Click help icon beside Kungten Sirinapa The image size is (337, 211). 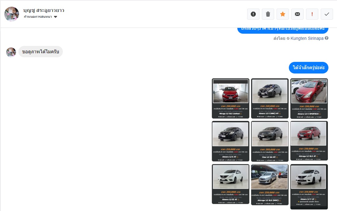pos(327,38)
